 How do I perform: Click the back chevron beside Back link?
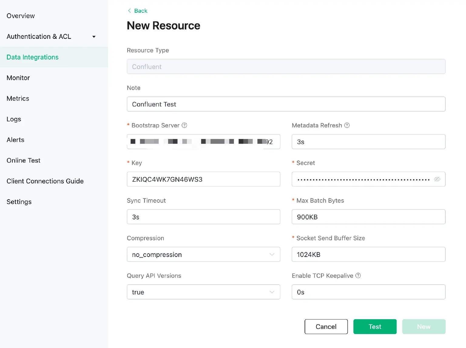(x=129, y=11)
